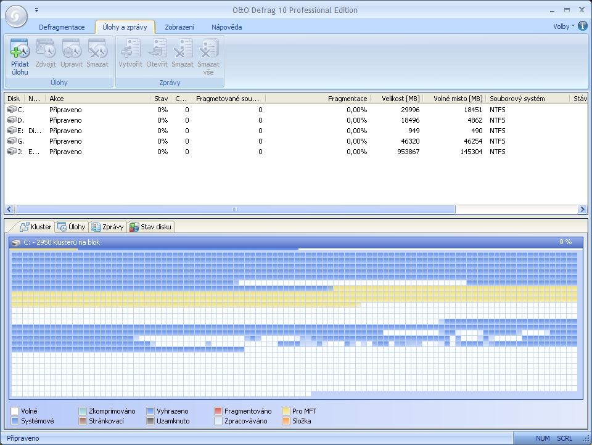Sort by the Stav column header
Screen dimensions: 592x445
coord(161,99)
